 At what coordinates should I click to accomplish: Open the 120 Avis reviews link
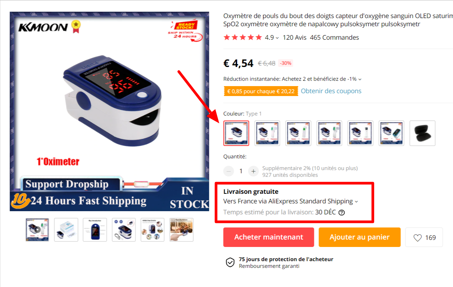tap(294, 38)
